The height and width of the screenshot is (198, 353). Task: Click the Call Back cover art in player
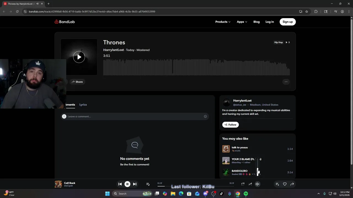click(58, 184)
